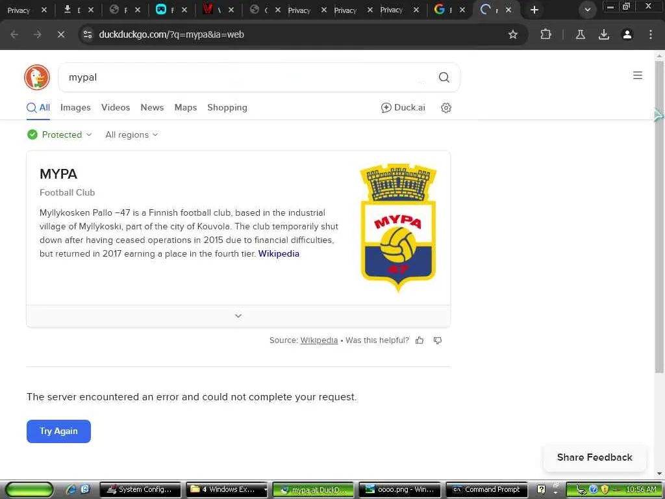Open the Protected dropdown
The height and width of the screenshot is (499, 665).
(59, 134)
